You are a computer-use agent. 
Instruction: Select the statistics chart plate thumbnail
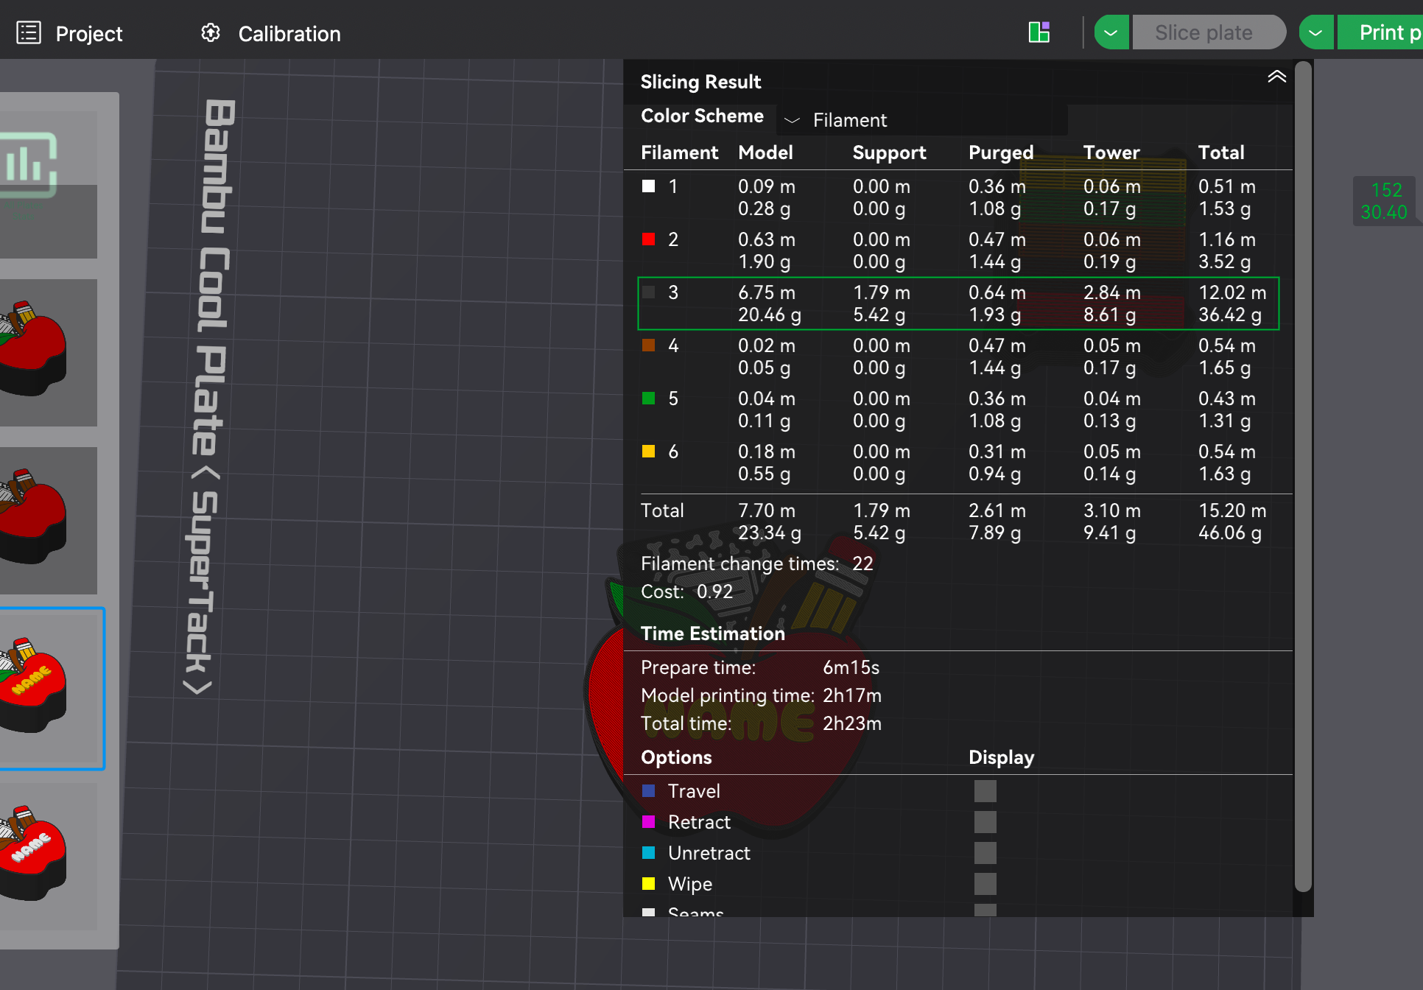click(49, 184)
